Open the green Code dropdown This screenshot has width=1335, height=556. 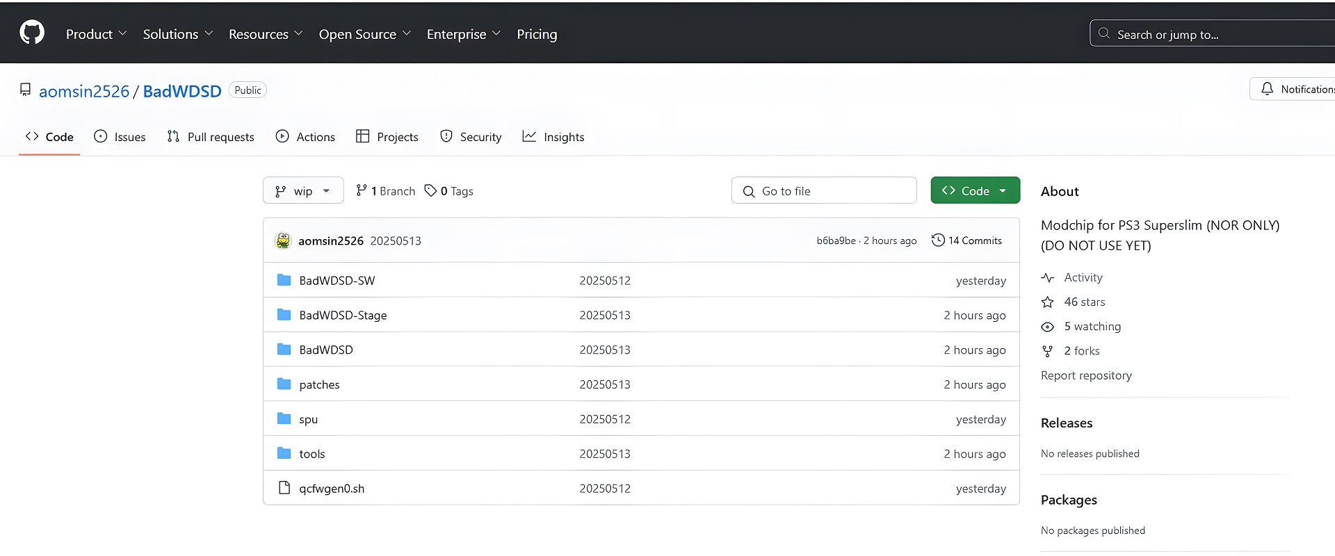pyautogui.click(x=975, y=190)
